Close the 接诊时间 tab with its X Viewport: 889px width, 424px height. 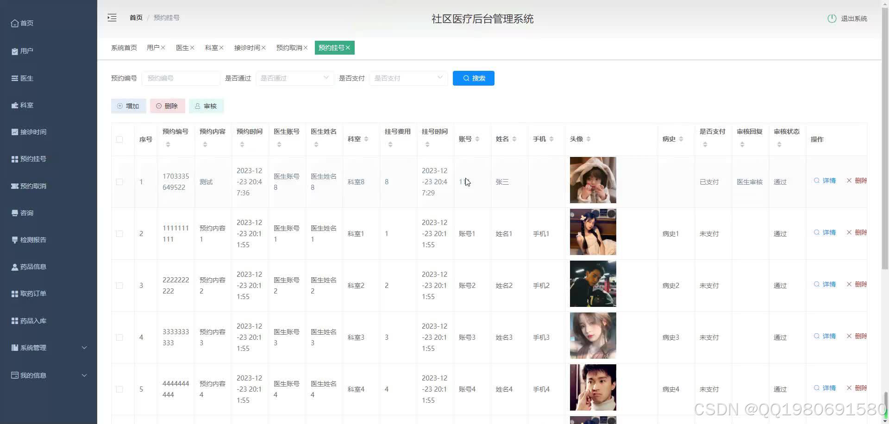263,48
